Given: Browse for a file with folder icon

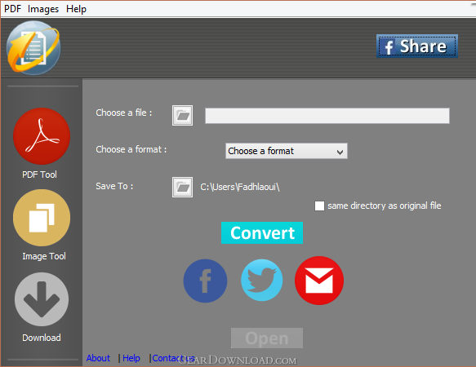Looking at the screenshot, I should (182, 115).
